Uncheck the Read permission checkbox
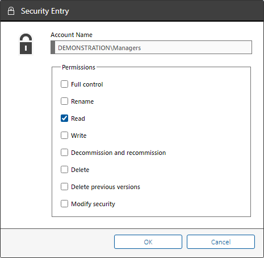Viewport: 264px width, 258px height. coord(64,118)
